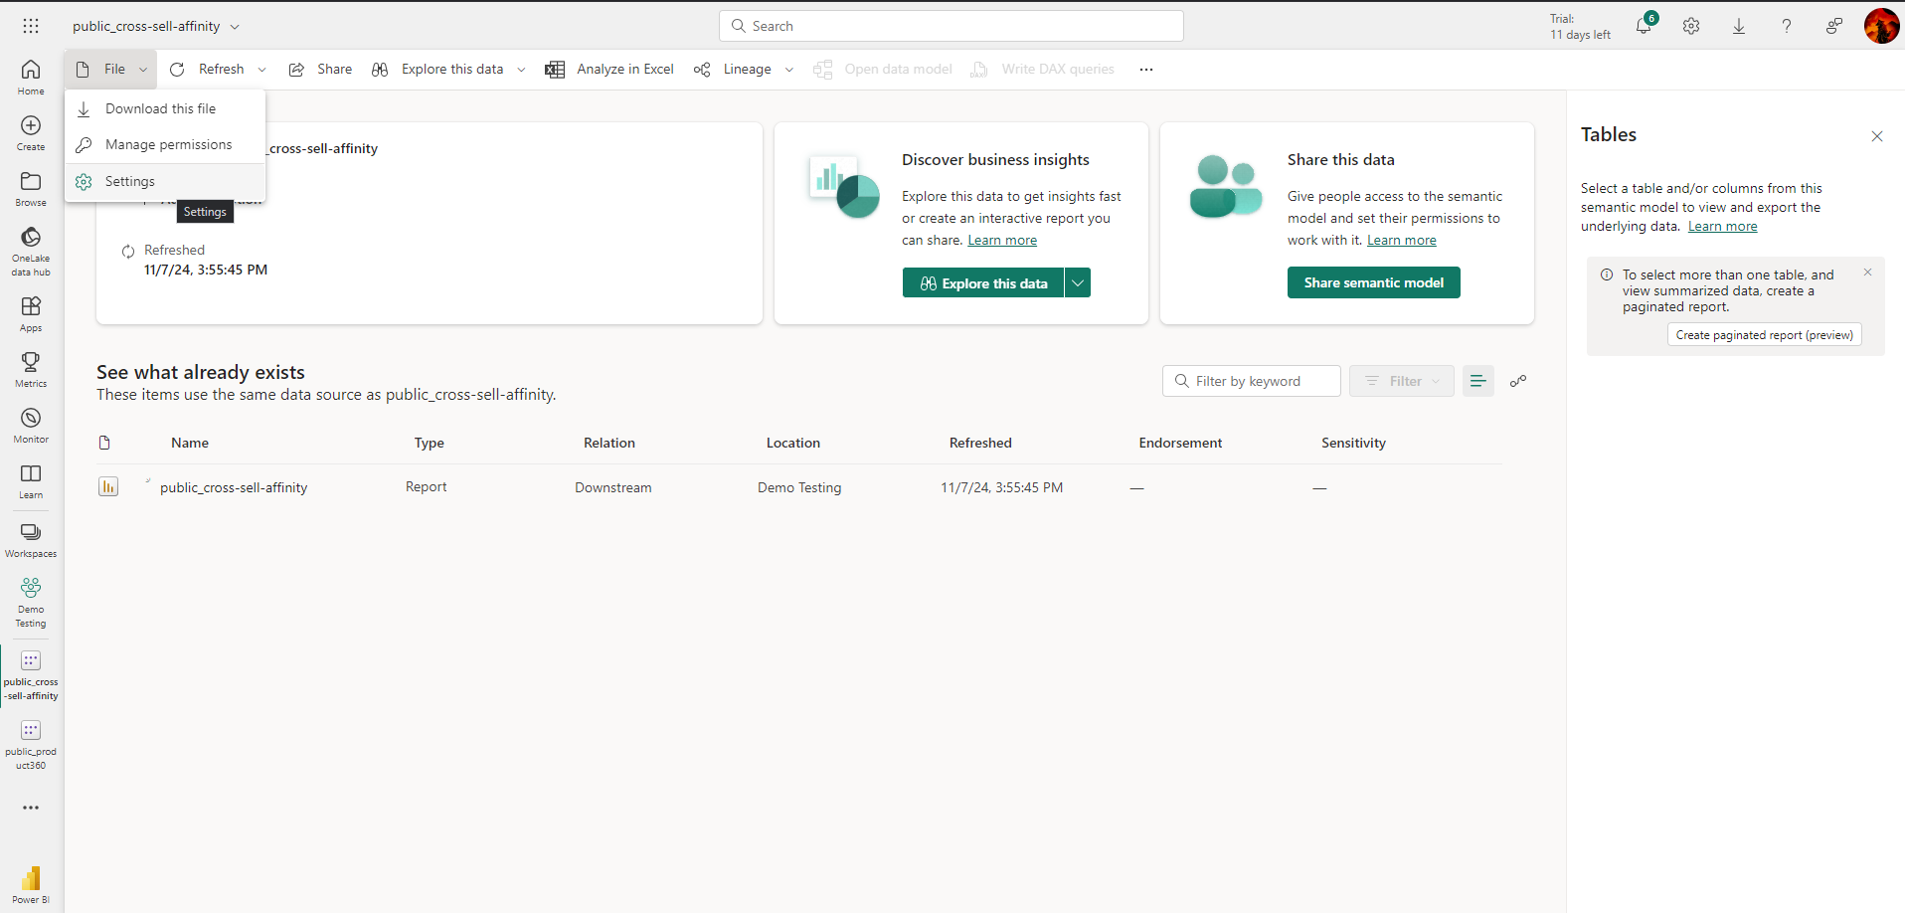
Task: Click Filter by keyword field
Action: tap(1252, 381)
